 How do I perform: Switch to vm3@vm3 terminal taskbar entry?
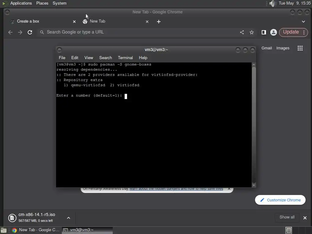(87, 230)
